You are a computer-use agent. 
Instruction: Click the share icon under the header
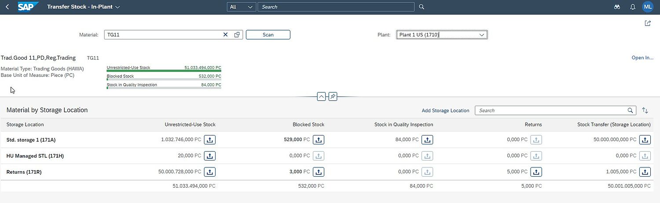click(x=648, y=23)
